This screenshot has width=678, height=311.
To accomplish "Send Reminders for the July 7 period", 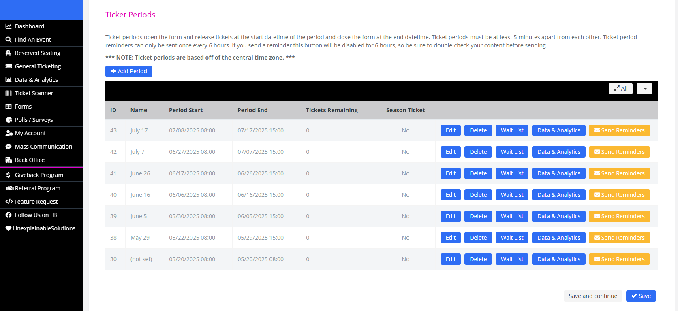I will (x=619, y=152).
